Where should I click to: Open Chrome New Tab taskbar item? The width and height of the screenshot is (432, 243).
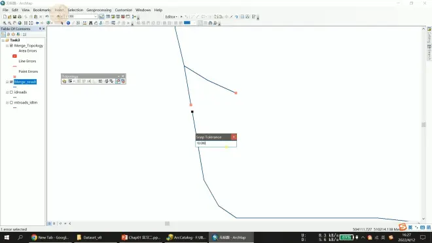click(x=50, y=238)
